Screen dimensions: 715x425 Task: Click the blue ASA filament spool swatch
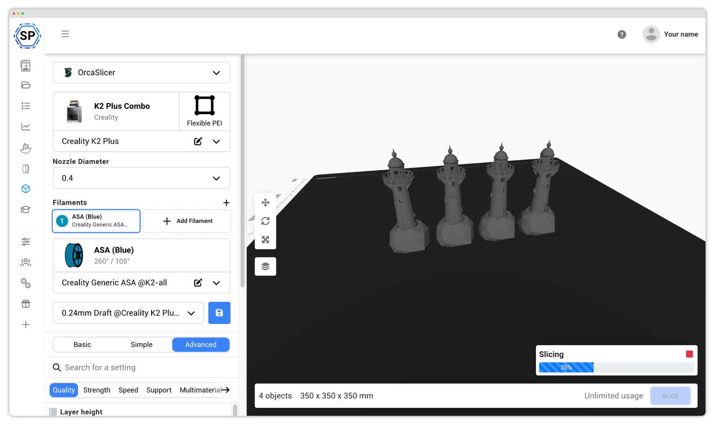click(74, 255)
